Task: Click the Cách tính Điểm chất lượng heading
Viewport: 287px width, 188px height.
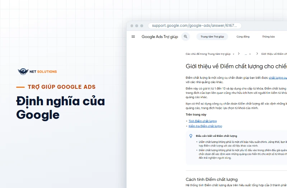Action: [212, 179]
